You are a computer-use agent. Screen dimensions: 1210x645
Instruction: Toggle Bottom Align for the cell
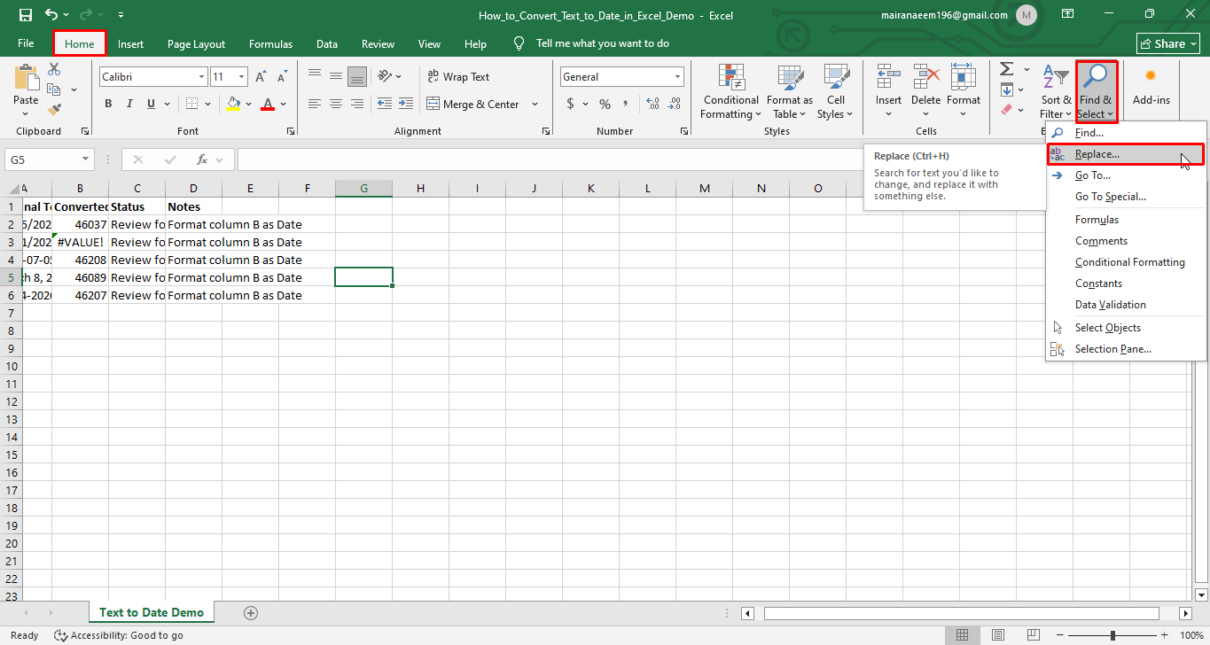click(x=357, y=76)
